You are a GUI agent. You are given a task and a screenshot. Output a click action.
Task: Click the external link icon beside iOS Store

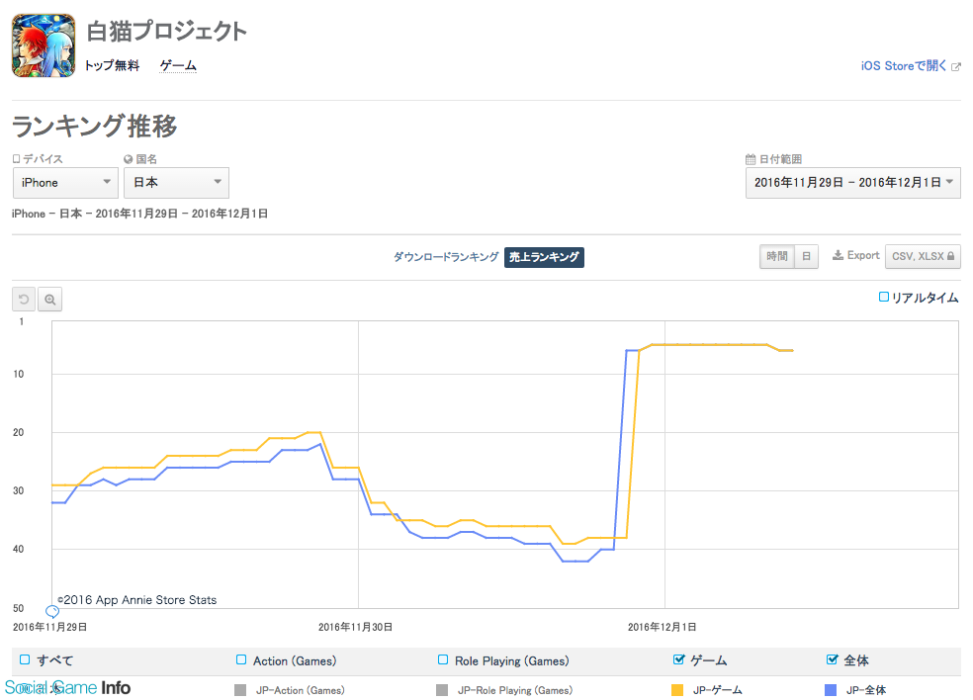955,66
